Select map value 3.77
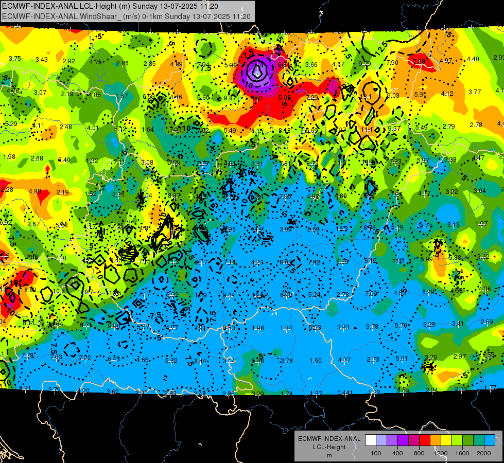The image size is (504, 463). coord(475,92)
